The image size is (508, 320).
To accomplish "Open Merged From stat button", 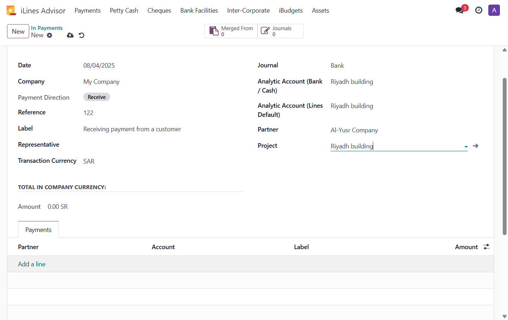I will tap(231, 31).
